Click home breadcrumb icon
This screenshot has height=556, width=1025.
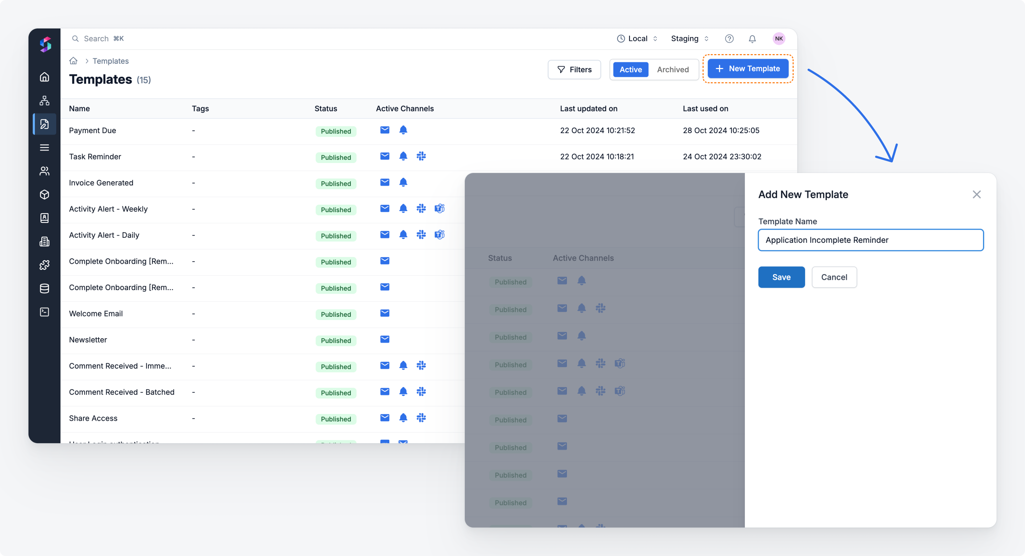pyautogui.click(x=73, y=61)
